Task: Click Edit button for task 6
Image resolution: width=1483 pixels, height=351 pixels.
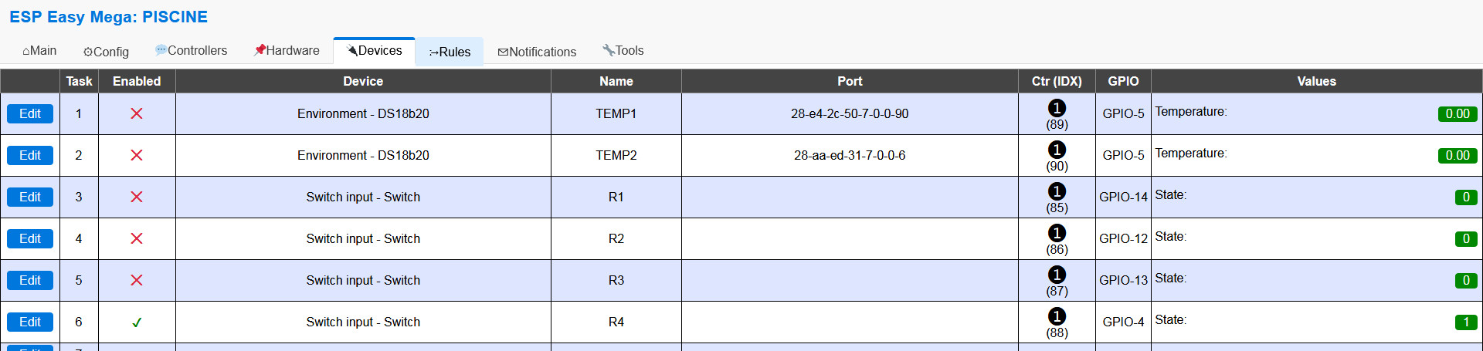Action: 30,322
